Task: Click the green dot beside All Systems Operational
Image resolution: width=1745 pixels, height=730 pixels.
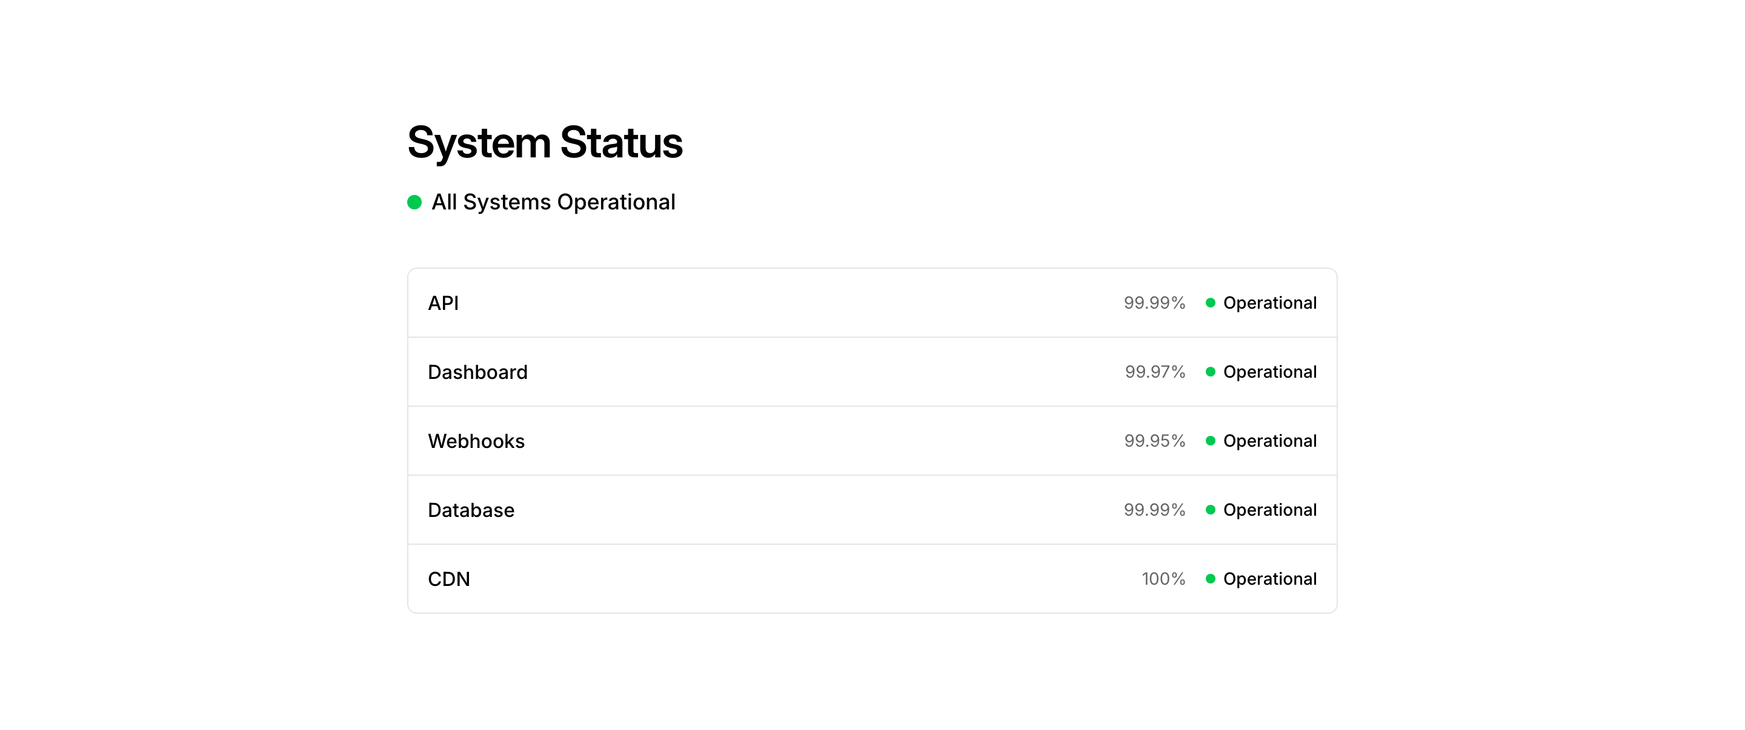Action: tap(414, 202)
